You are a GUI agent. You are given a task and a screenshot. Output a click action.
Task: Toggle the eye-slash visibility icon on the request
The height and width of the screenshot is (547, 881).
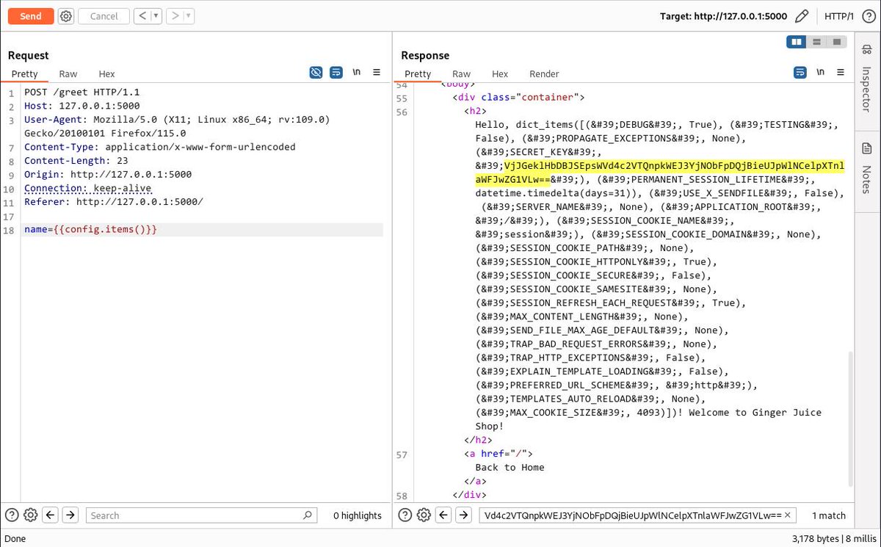pyautogui.click(x=316, y=72)
